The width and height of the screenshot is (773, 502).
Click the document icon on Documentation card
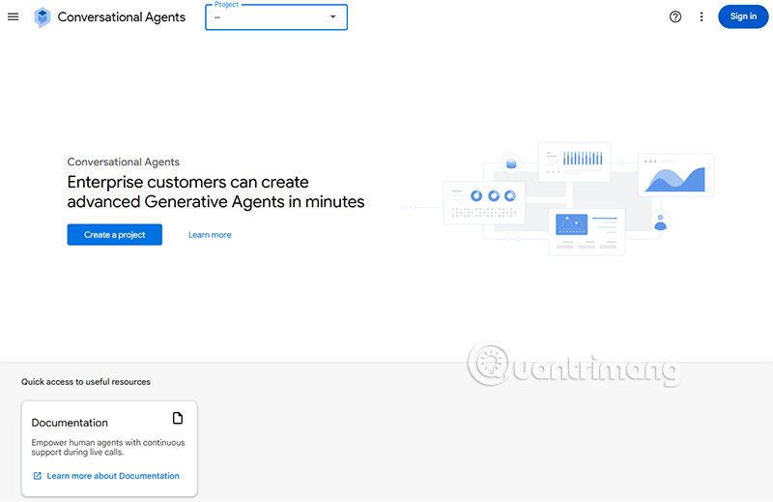(x=178, y=419)
